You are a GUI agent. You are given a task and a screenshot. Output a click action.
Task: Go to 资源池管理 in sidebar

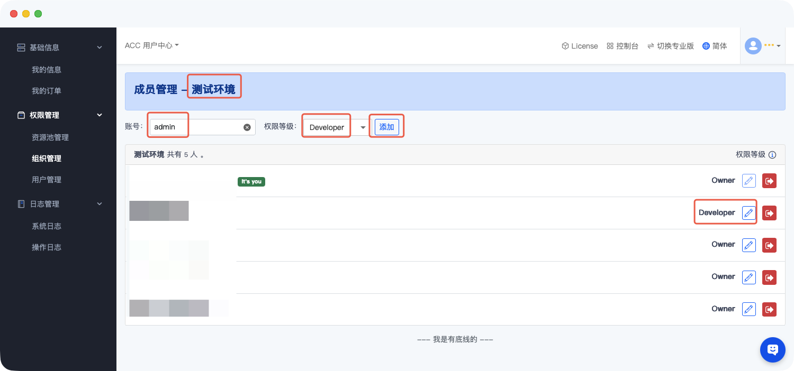pos(50,137)
